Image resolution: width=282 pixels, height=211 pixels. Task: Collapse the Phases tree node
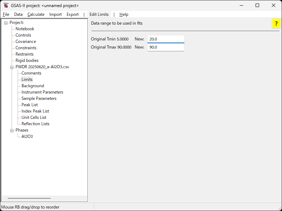[x=12, y=130]
